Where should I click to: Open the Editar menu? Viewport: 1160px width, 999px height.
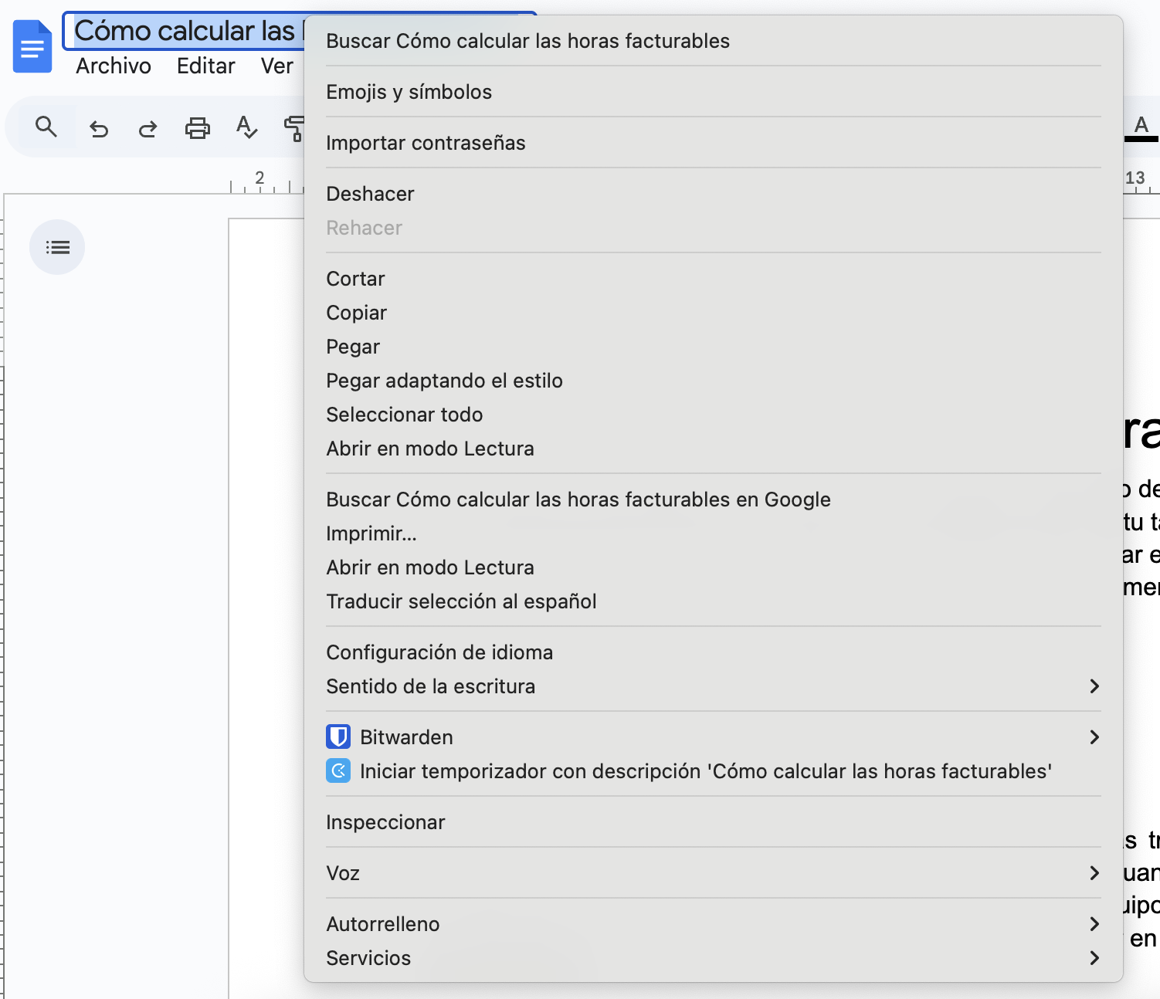pos(205,66)
